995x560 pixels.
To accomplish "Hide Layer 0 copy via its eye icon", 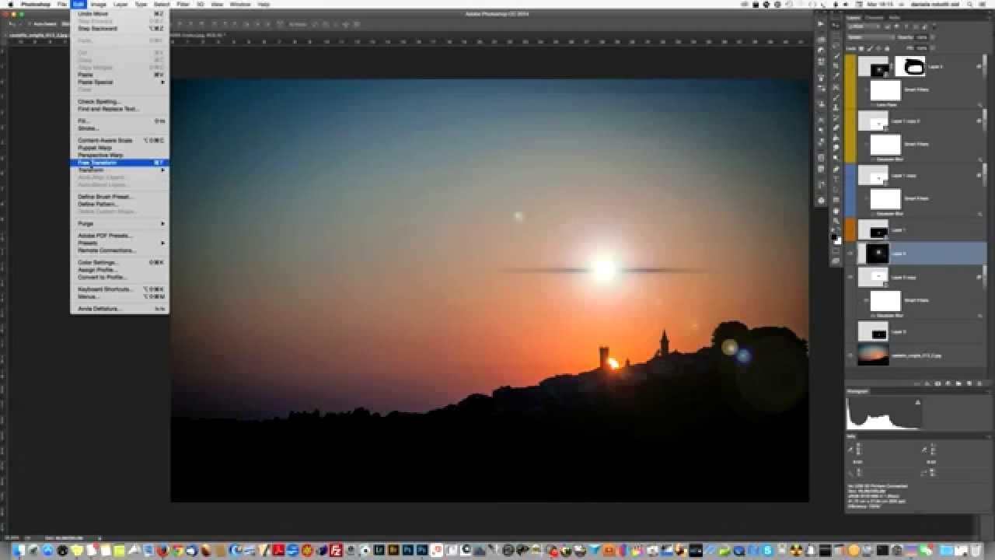I will 850,277.
